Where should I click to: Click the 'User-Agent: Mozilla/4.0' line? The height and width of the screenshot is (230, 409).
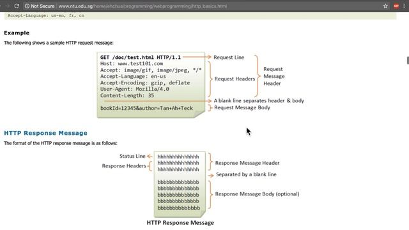(x=135, y=89)
